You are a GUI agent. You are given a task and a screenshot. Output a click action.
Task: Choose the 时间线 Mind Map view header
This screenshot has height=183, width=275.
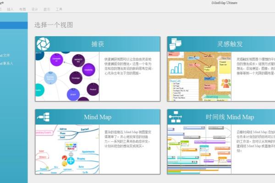221,117
